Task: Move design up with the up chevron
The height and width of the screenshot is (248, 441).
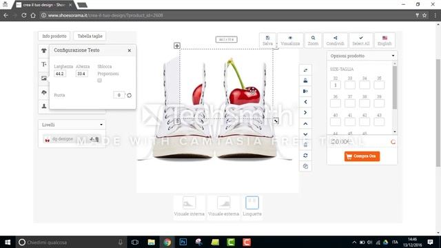Action: [305, 124]
